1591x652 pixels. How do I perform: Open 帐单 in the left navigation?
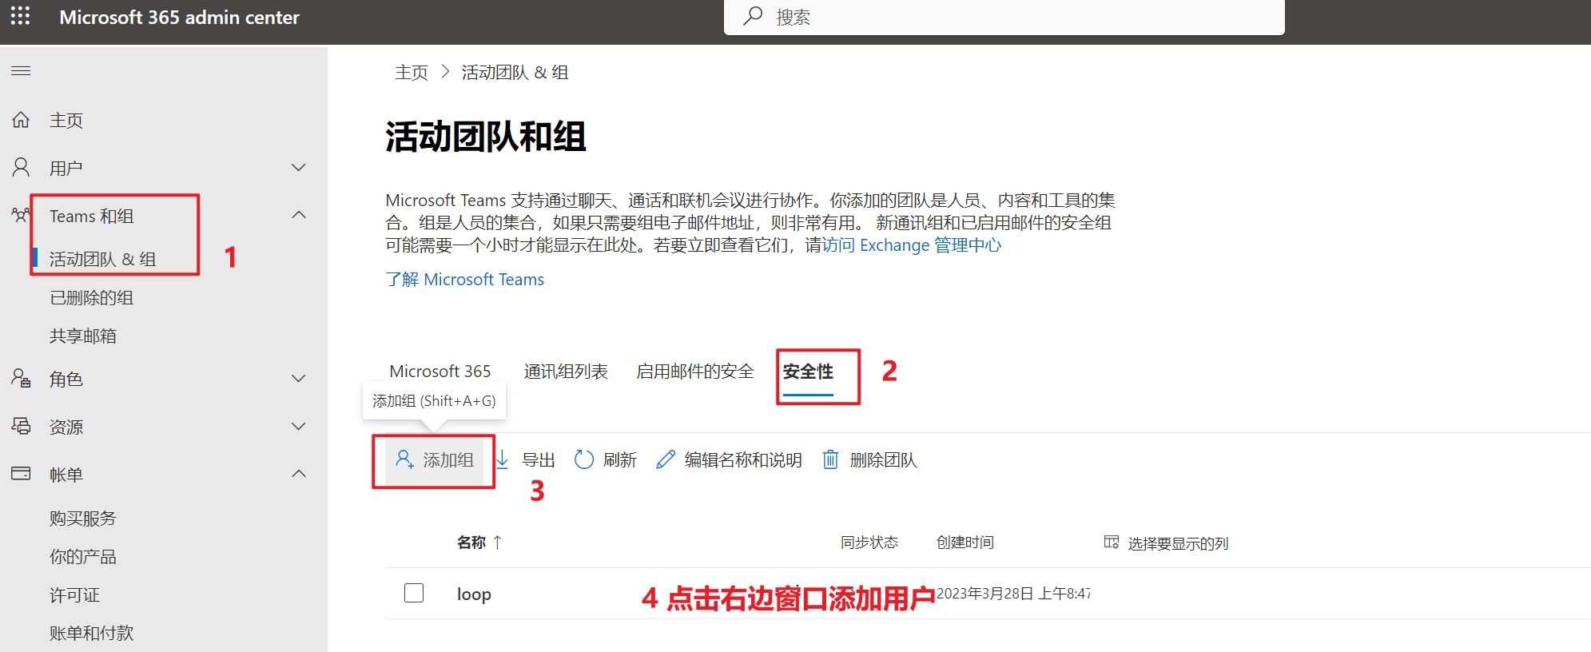point(66,475)
